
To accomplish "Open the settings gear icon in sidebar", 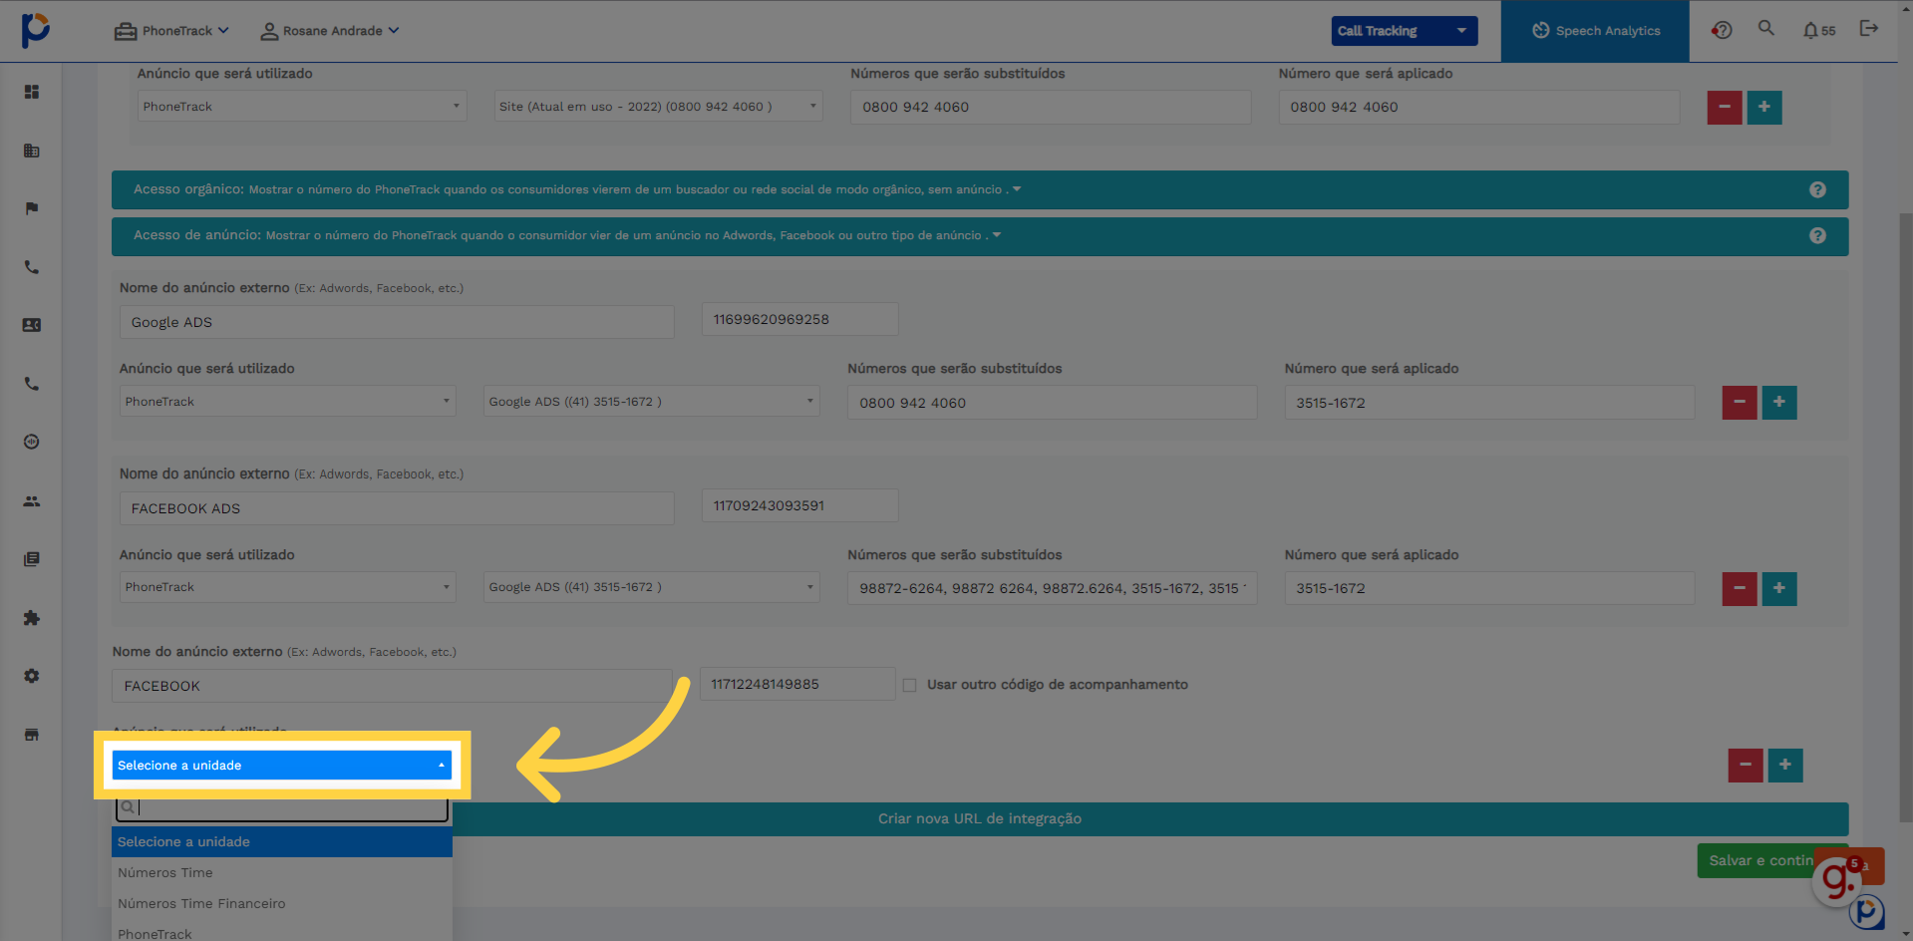I will [x=32, y=676].
